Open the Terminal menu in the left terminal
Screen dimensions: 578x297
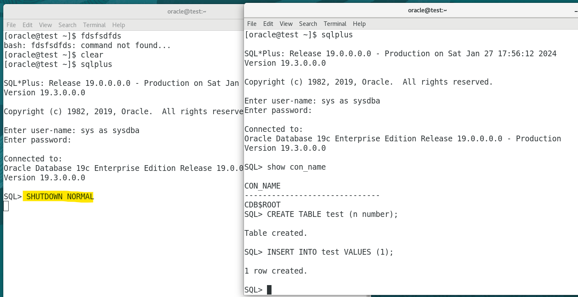tap(94, 25)
